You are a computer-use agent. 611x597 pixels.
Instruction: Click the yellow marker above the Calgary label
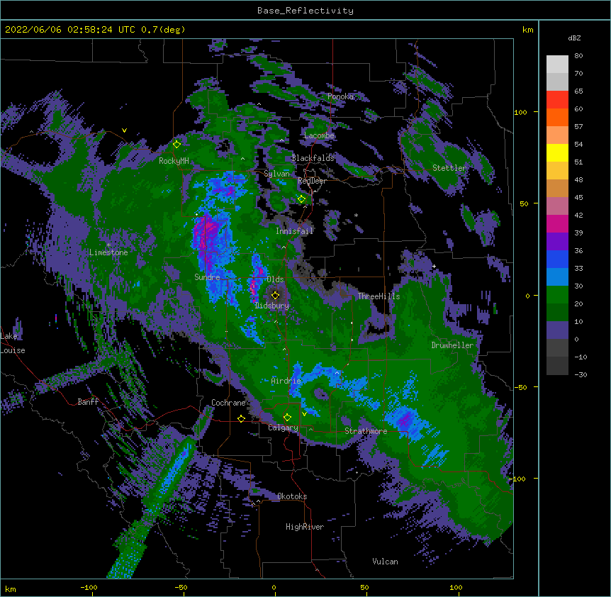[x=287, y=418]
